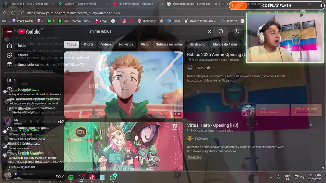Open OBS Studio from the taskbar
The height and width of the screenshot is (183, 326).
click(81, 177)
